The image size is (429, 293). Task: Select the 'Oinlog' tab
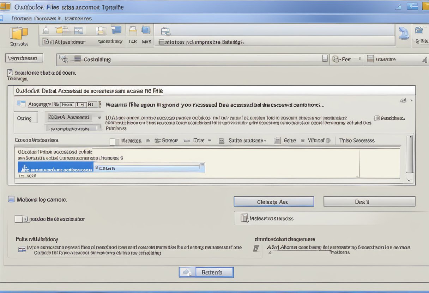[24, 118]
